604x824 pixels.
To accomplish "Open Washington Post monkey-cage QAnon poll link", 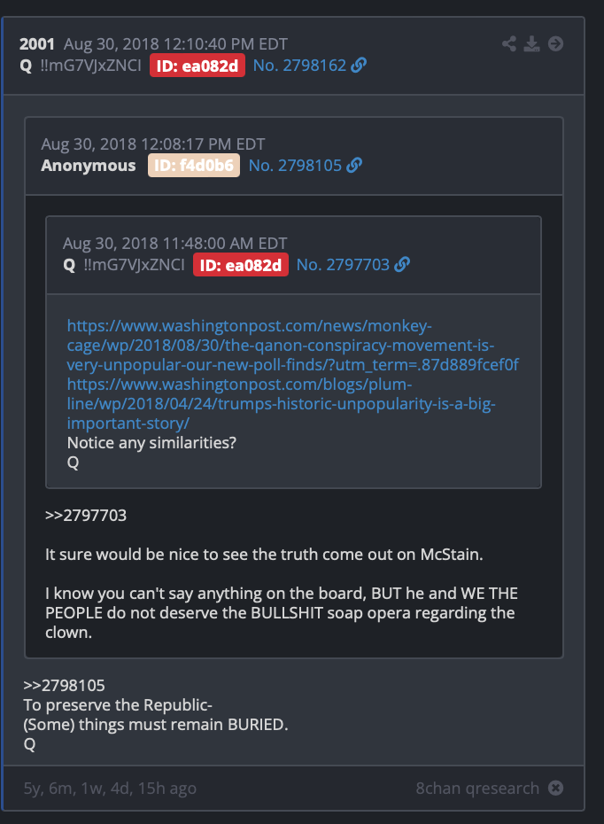I will click(x=292, y=346).
